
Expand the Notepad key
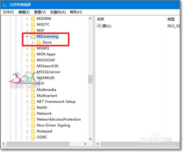[27, 131]
